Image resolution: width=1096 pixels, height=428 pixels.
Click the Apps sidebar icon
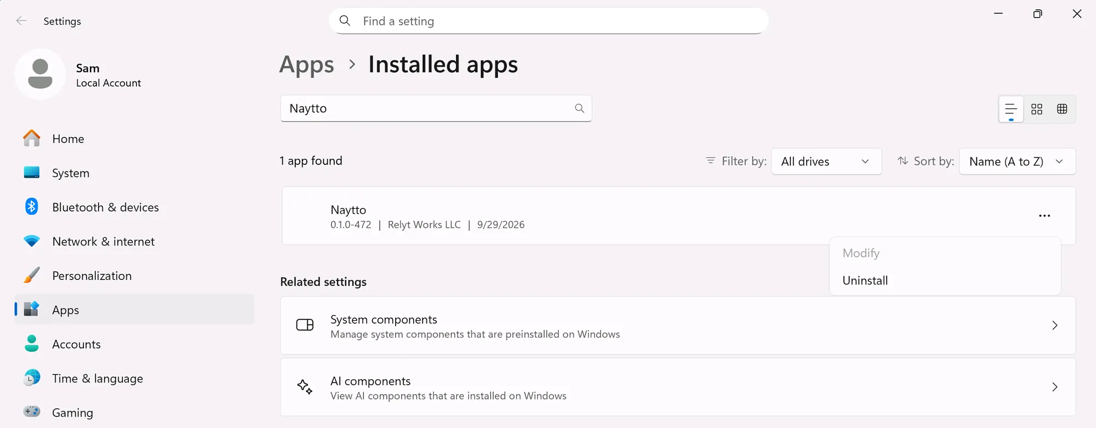coord(32,309)
